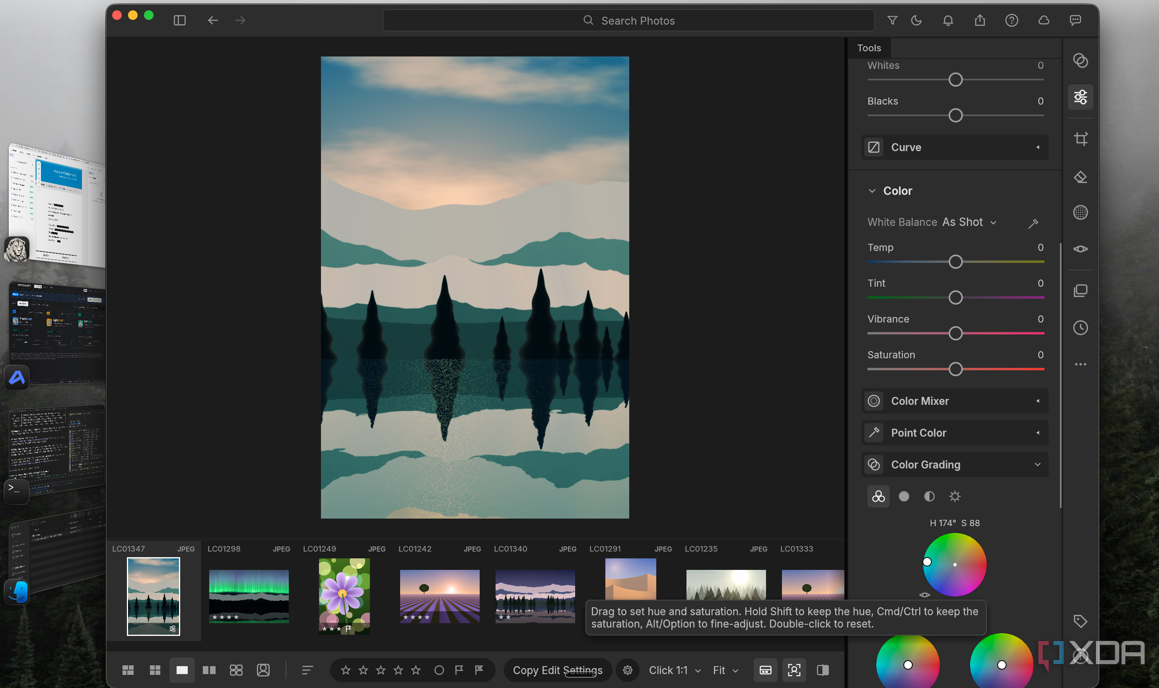
Task: Open notifications bell icon
Action: [x=948, y=20]
